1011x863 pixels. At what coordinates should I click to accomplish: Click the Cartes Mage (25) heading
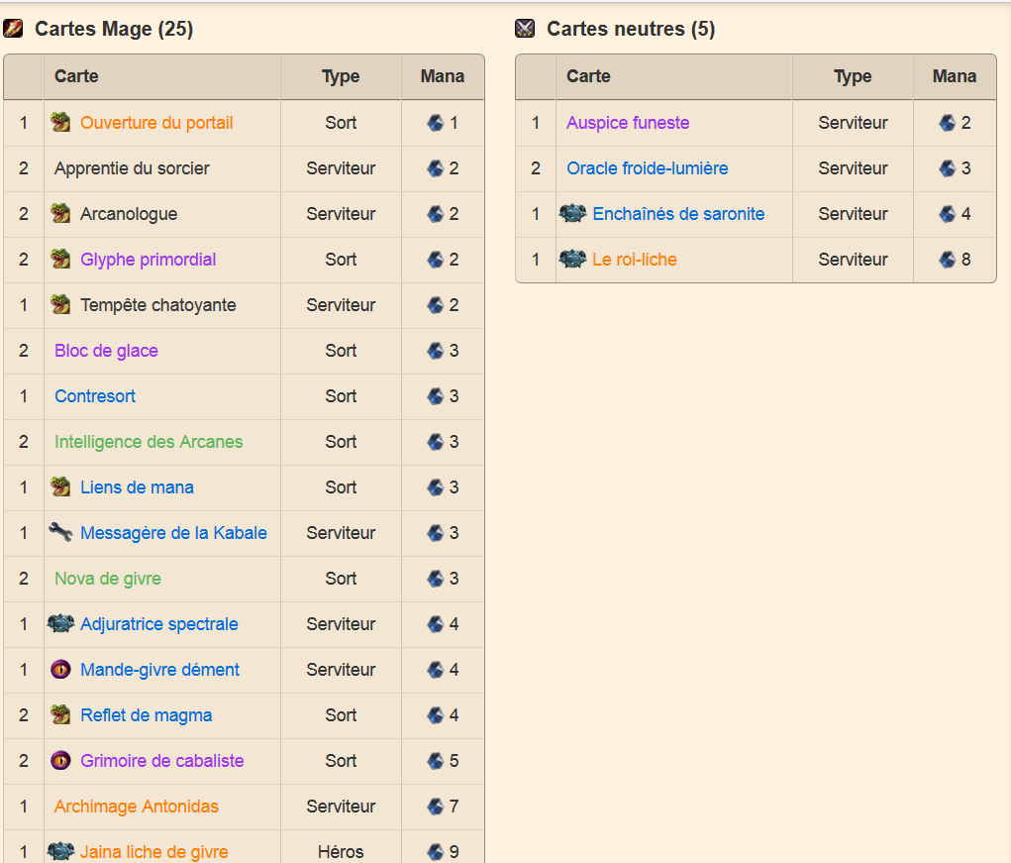114,29
